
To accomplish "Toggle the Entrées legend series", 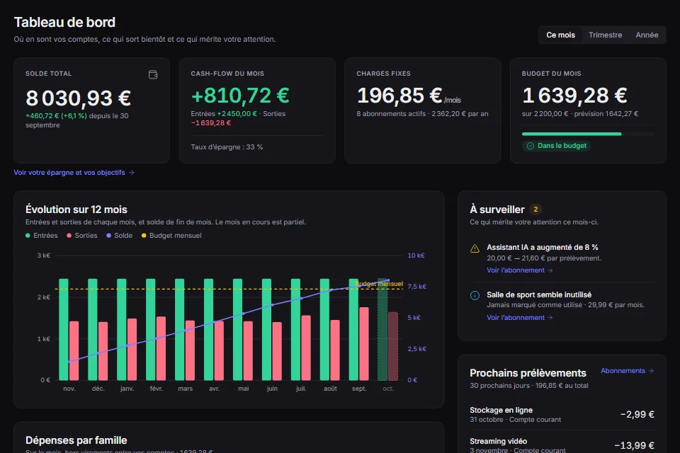I will point(42,236).
